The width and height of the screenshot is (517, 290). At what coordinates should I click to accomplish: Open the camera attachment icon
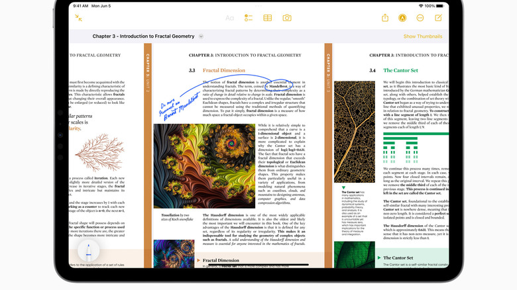point(287,19)
